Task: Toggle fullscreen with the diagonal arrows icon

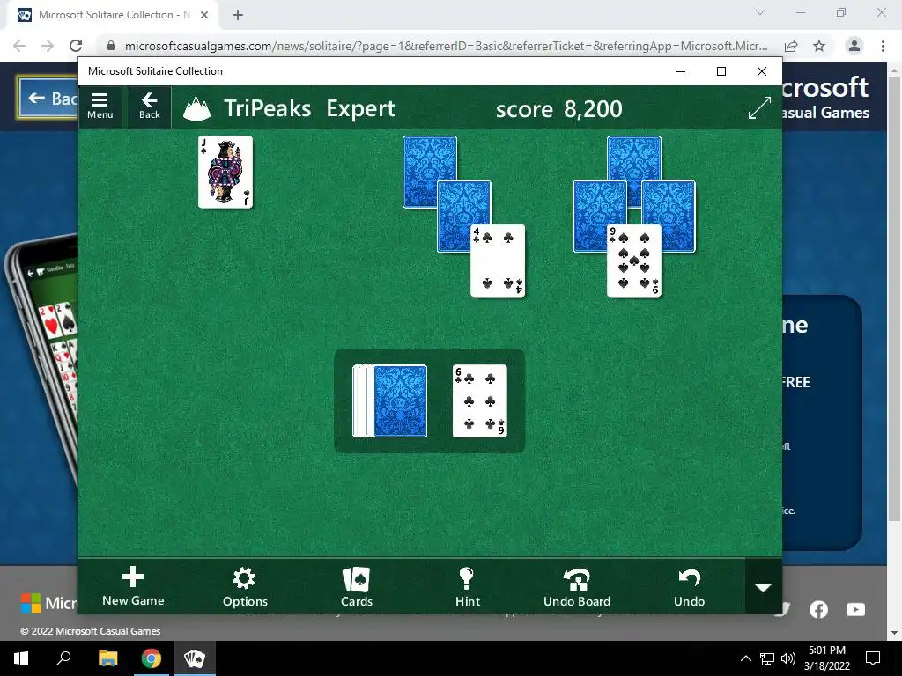Action: pos(759,107)
